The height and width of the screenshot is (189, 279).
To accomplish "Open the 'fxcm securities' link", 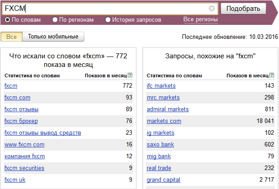I will click(x=24, y=168).
